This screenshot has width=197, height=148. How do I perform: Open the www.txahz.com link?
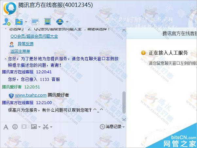pyautogui.click(x=31, y=95)
